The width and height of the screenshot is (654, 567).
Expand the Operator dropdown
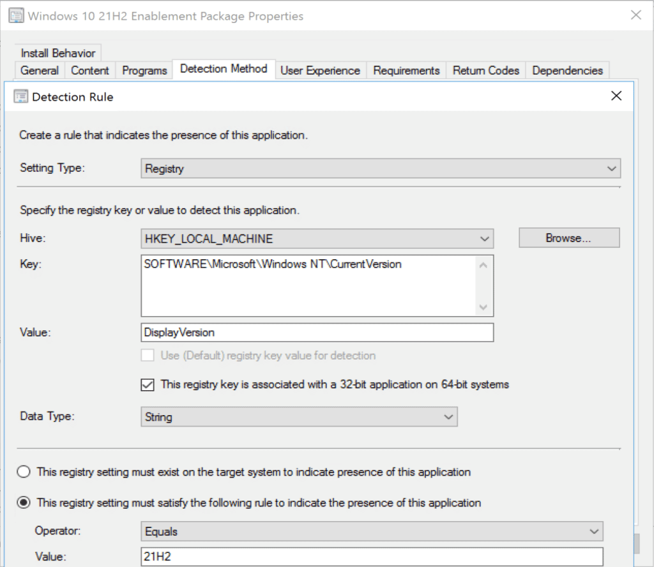click(x=372, y=531)
